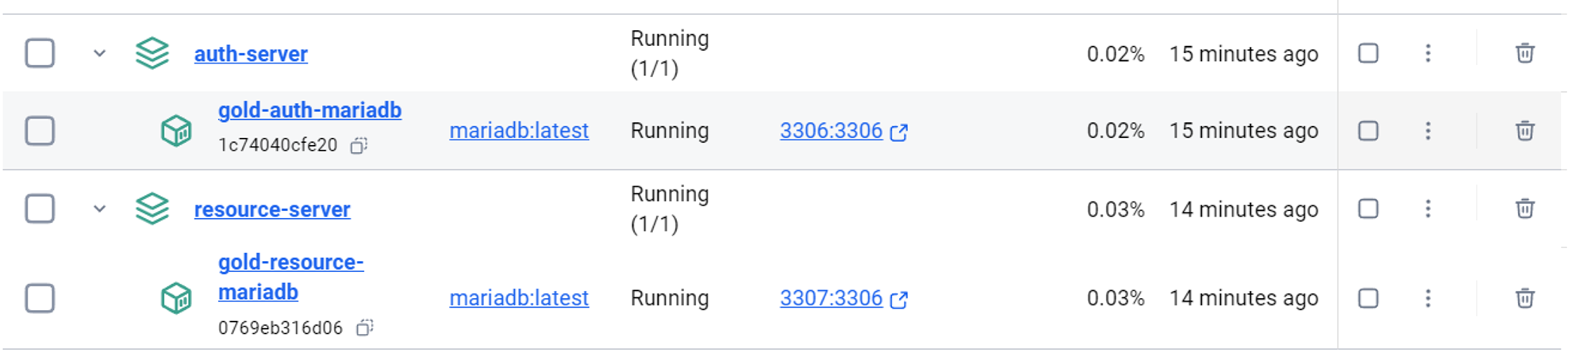
Task: Collapse the auth-server group chevron
Action: [99, 53]
